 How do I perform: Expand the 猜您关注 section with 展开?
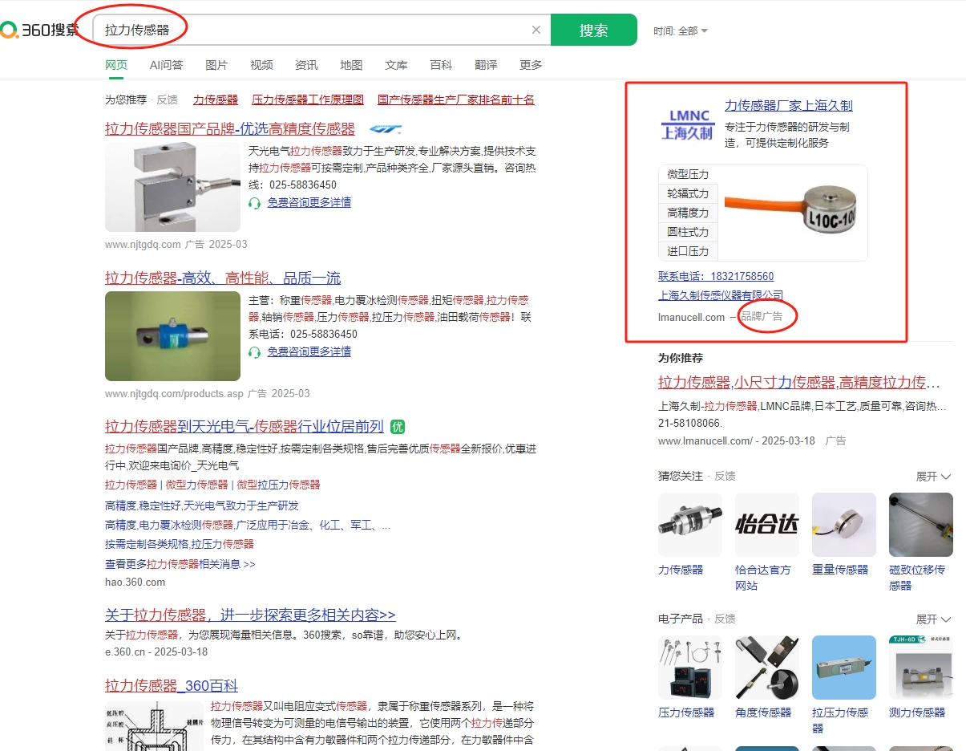[x=934, y=477]
